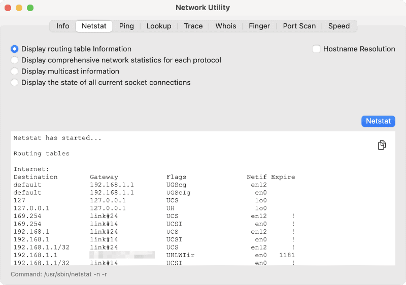This screenshot has height=285, width=406.
Task: Select comprehensive network statistics for each protocol
Action: point(15,60)
